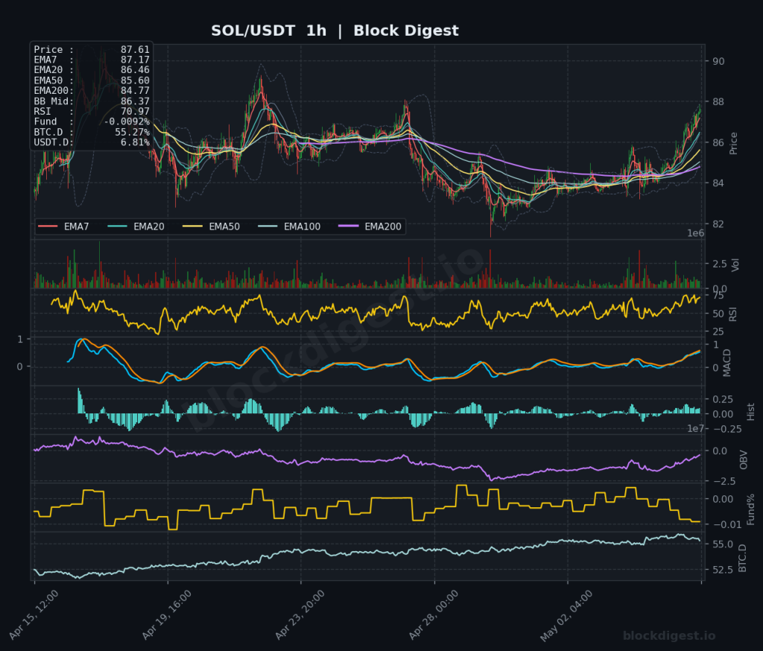Click the Apr 15, 12:00 date label
Image resolution: width=763 pixels, height=651 pixels.
pos(34,615)
